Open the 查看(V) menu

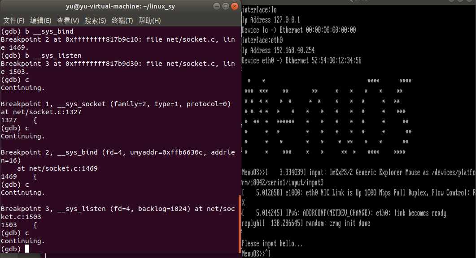pos(68,21)
